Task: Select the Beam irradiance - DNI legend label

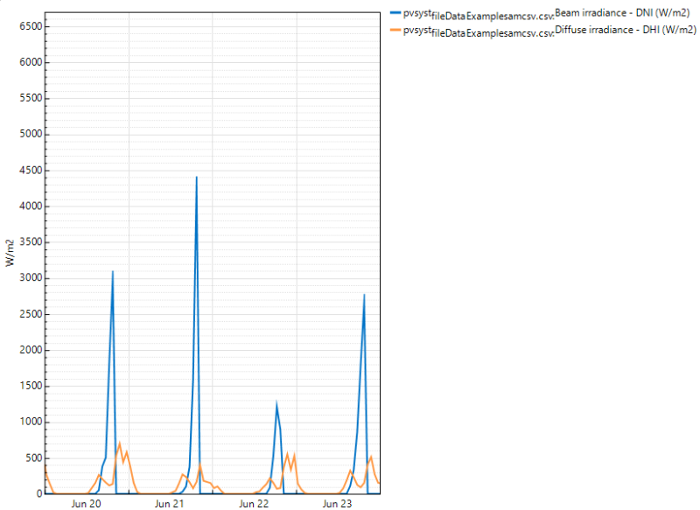Action: coord(625,12)
